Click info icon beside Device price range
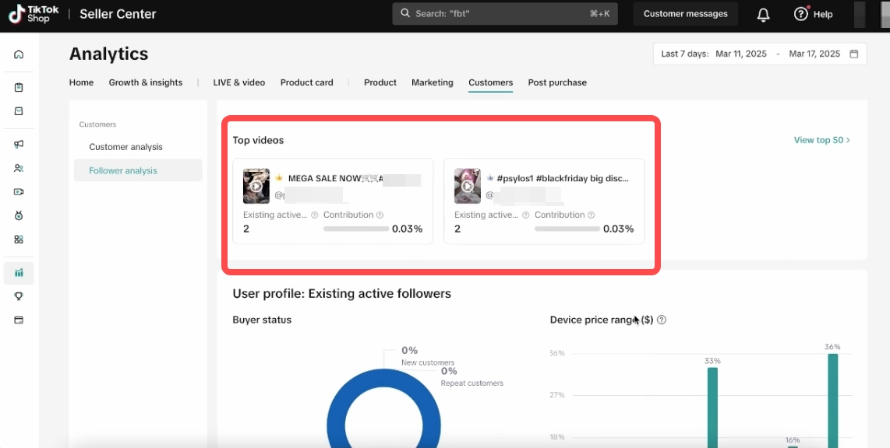 pyautogui.click(x=662, y=320)
